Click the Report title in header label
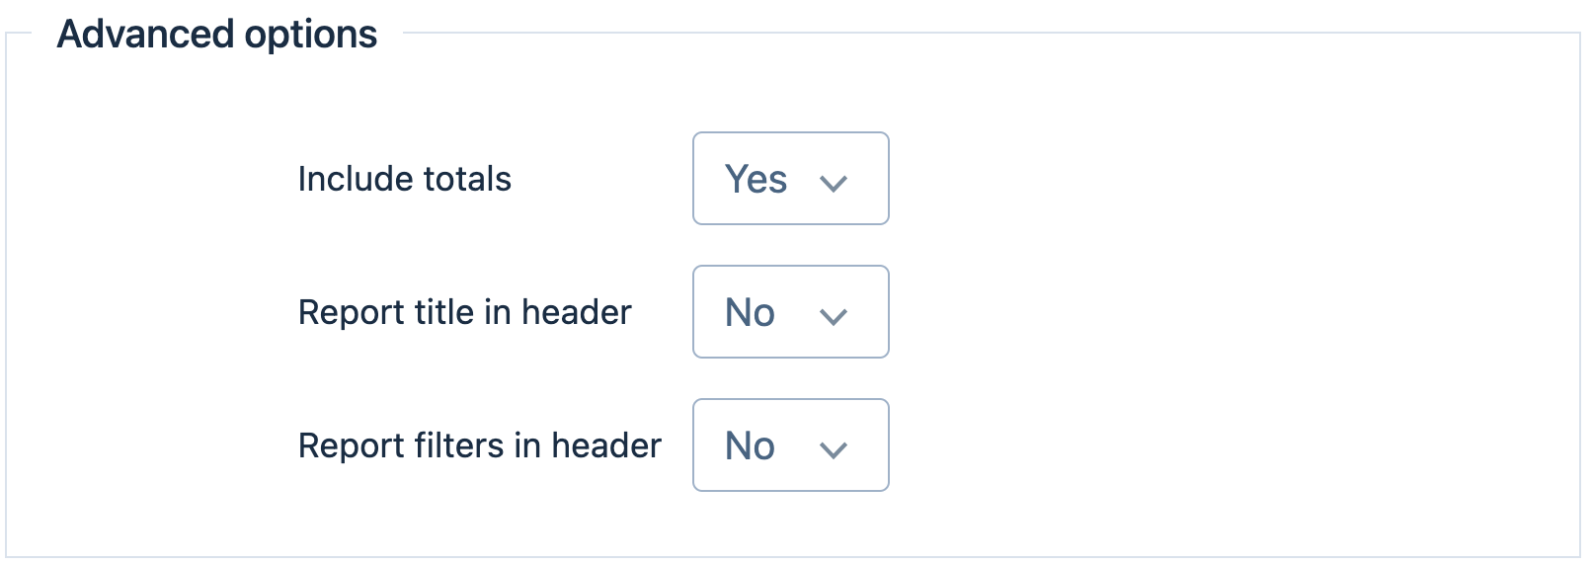This screenshot has width=1592, height=565. [x=464, y=312]
